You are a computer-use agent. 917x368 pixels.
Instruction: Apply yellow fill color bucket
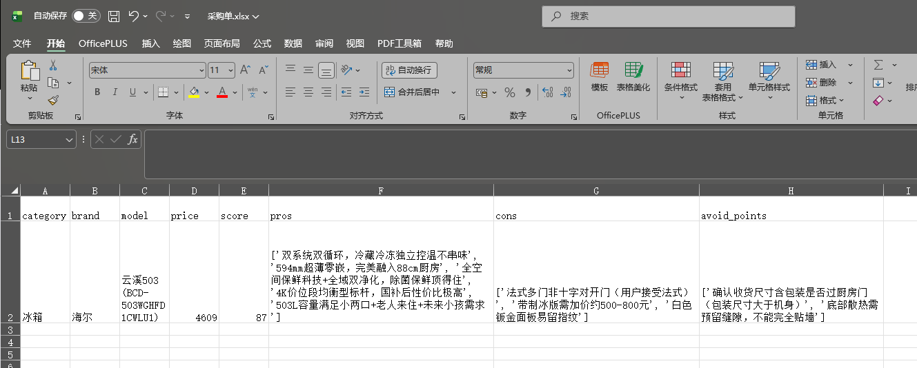[194, 92]
